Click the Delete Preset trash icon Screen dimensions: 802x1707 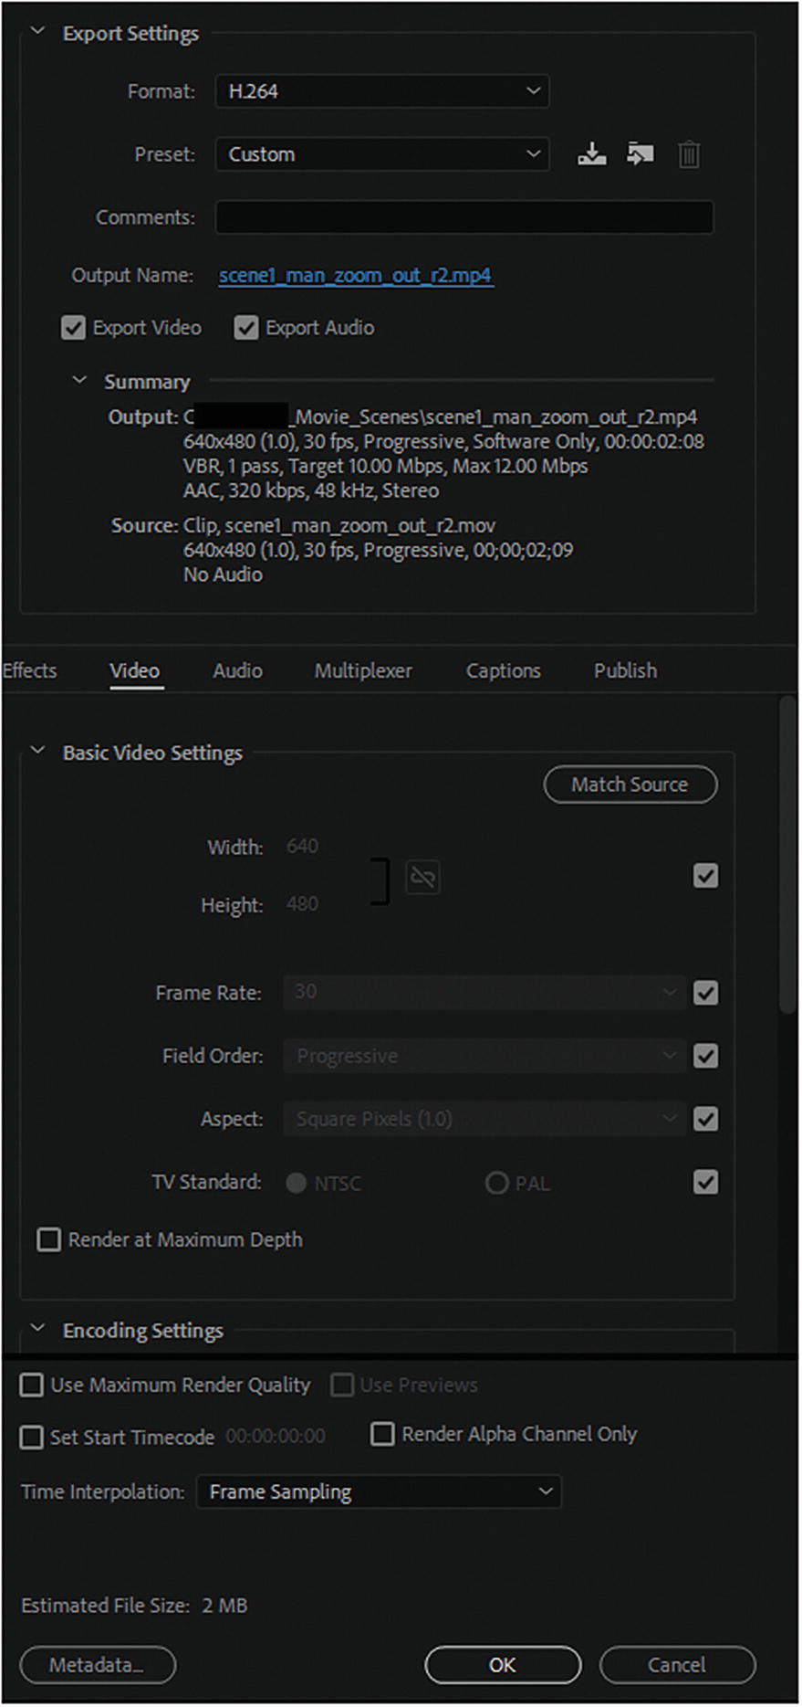pos(689,154)
